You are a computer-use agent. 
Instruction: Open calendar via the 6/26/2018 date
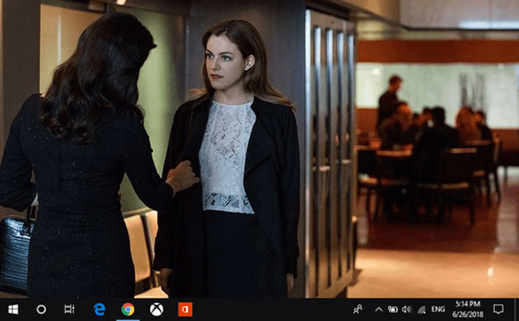[x=468, y=314]
